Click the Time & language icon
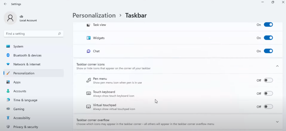Image resolution: width=286 pixels, height=131 pixels. 8,100
